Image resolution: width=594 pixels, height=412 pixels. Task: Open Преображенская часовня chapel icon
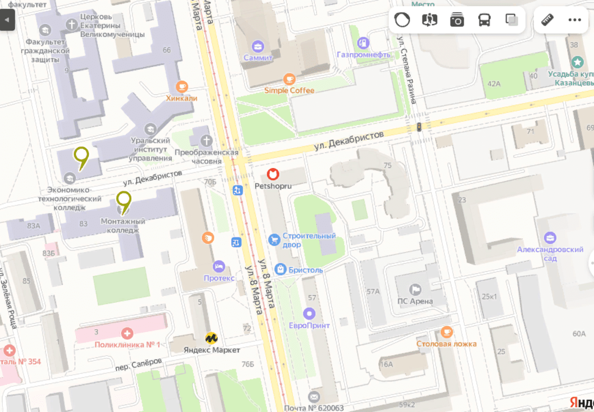pyautogui.click(x=206, y=141)
